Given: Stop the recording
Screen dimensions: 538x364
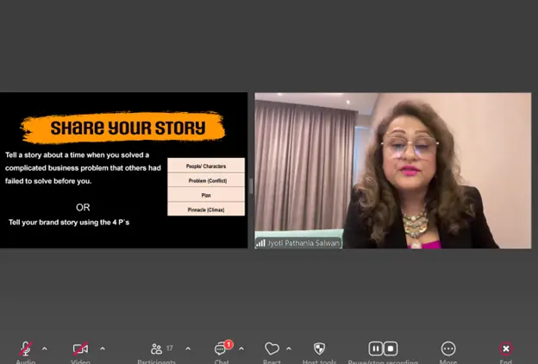Looking at the screenshot, I should point(391,348).
